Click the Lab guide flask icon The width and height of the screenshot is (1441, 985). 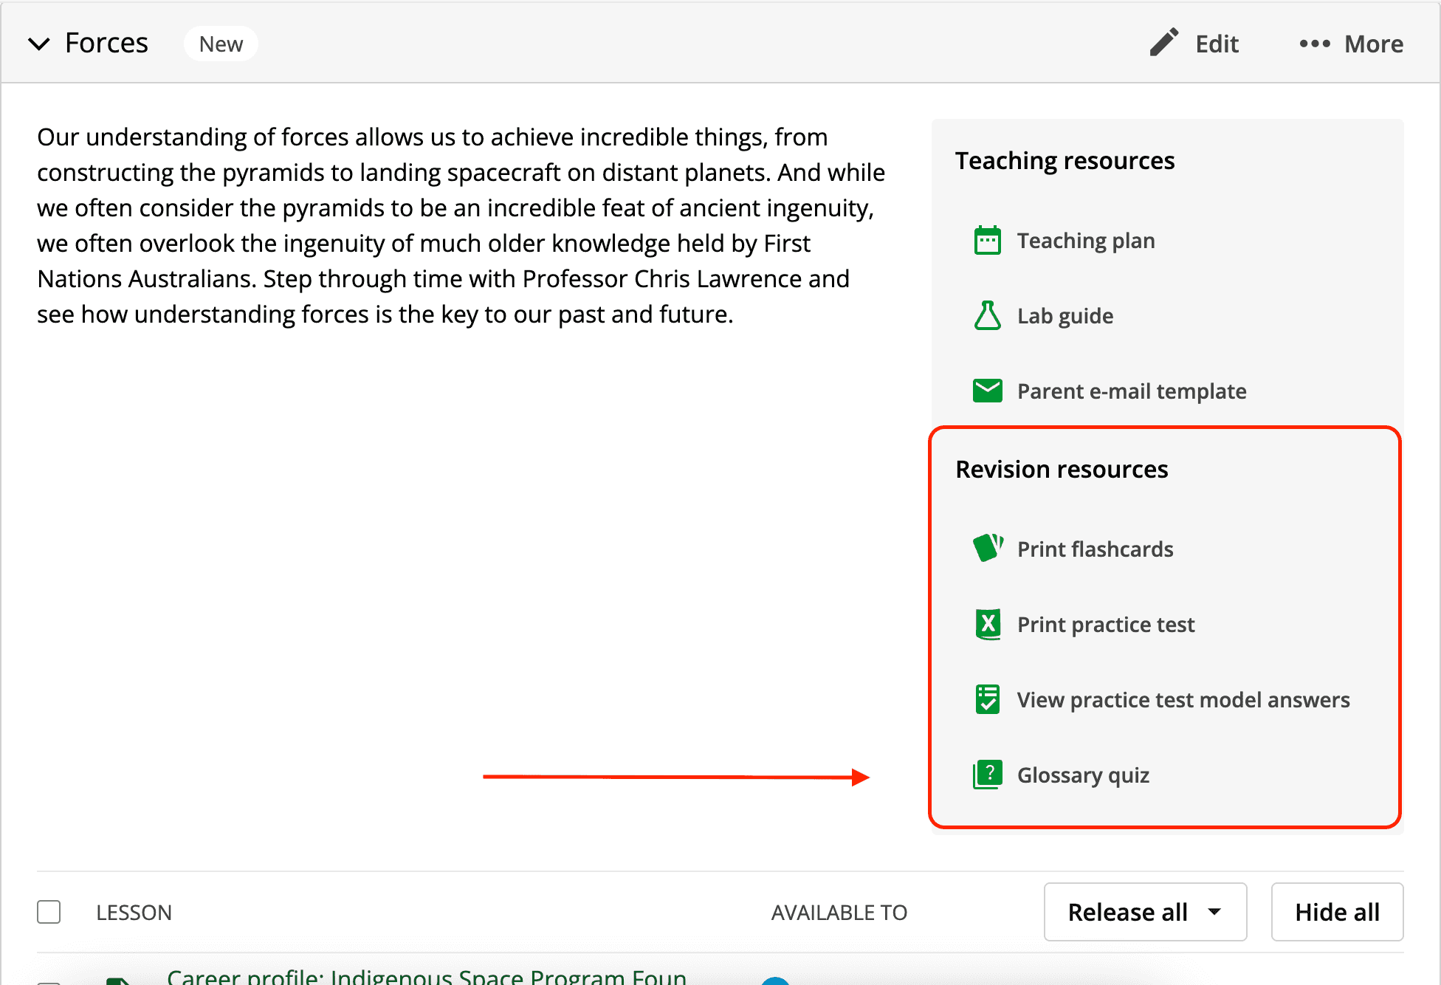(x=987, y=315)
